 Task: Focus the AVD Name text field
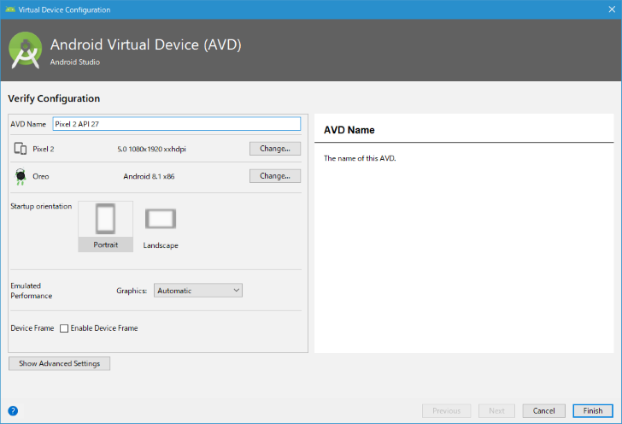tap(177, 124)
